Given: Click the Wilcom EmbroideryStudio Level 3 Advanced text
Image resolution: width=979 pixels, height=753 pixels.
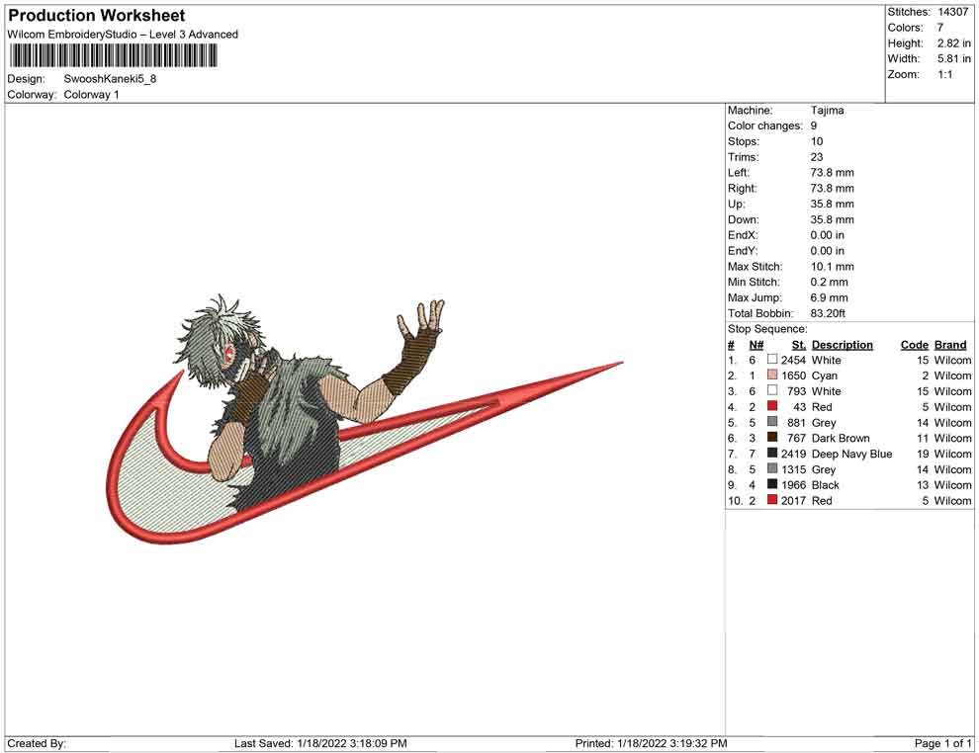Looking at the screenshot, I should tap(123, 35).
